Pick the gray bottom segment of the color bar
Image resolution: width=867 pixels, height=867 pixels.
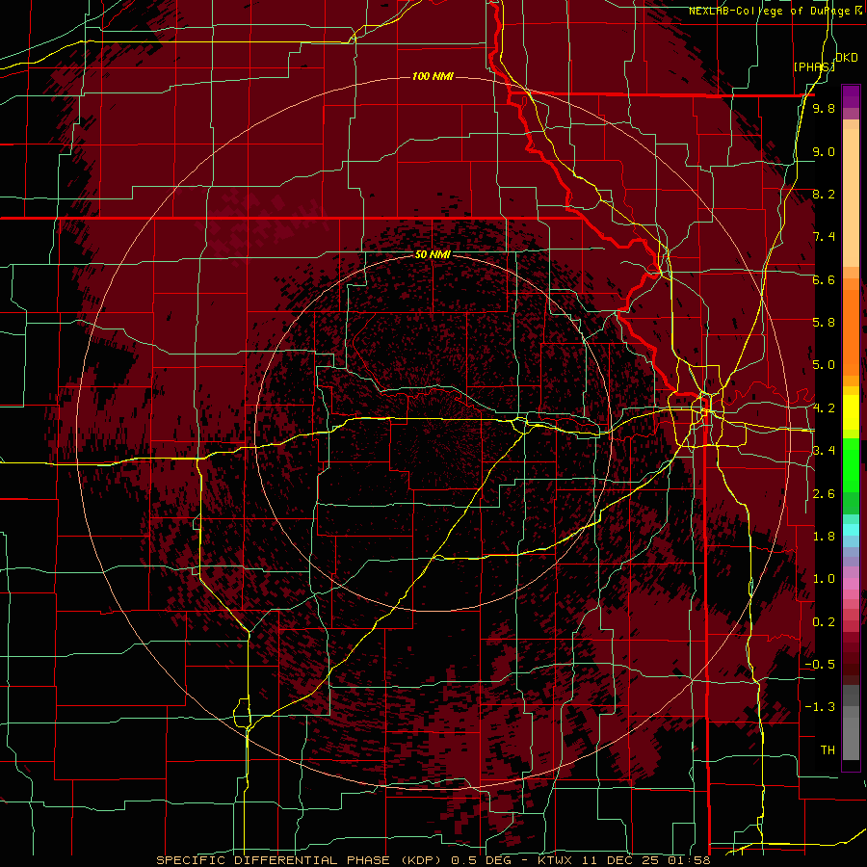pos(851,735)
